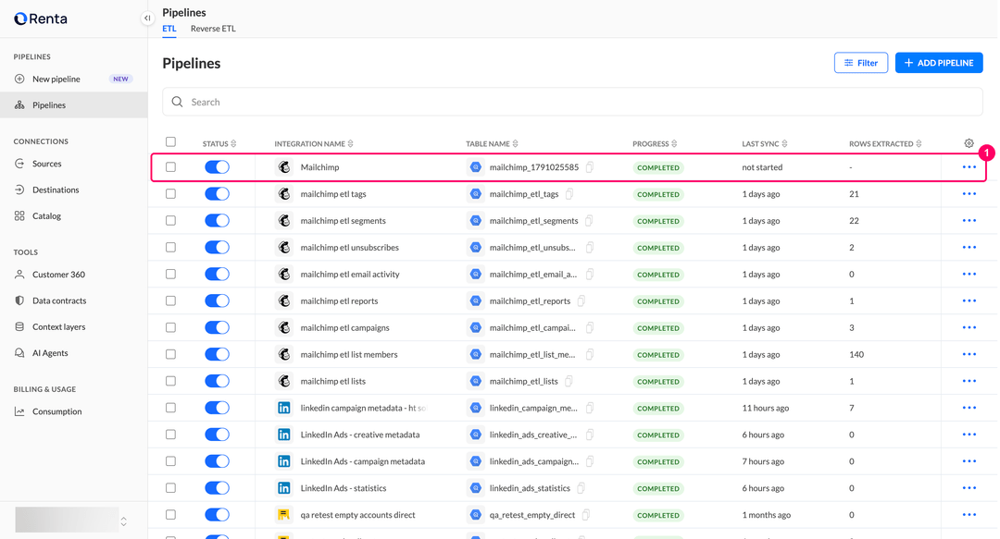Click the AI Agents icon
Viewport: 1000px width, 539px height.
(19, 353)
